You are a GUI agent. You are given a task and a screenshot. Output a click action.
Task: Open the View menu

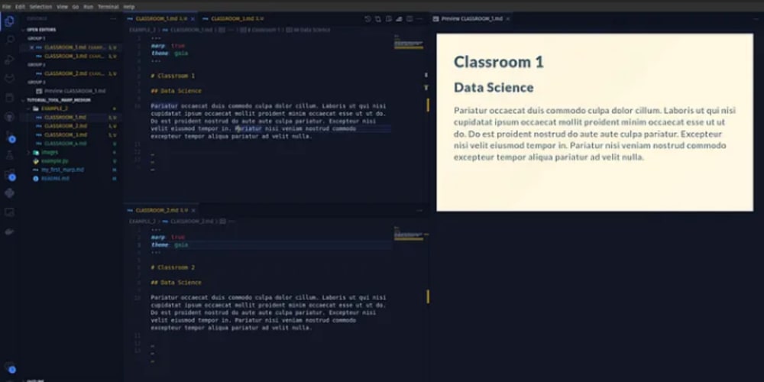(x=63, y=7)
